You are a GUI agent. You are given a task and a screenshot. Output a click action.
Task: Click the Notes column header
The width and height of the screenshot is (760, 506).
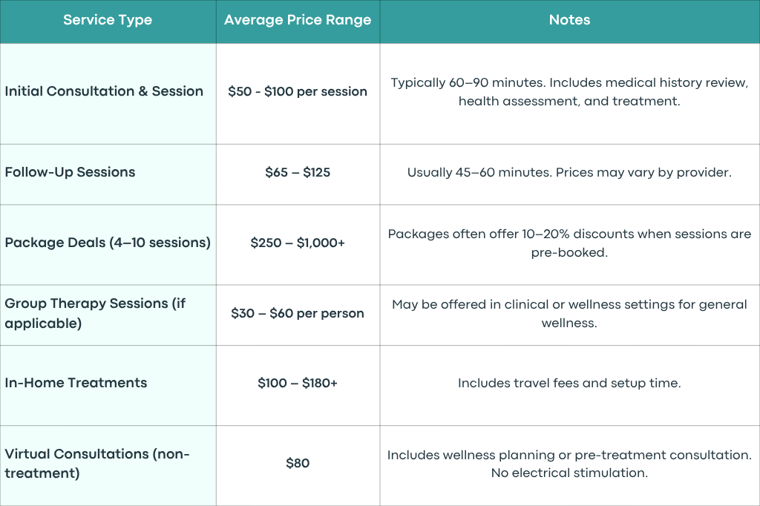(569, 20)
